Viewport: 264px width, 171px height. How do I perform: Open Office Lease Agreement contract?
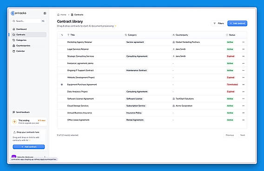(78, 120)
